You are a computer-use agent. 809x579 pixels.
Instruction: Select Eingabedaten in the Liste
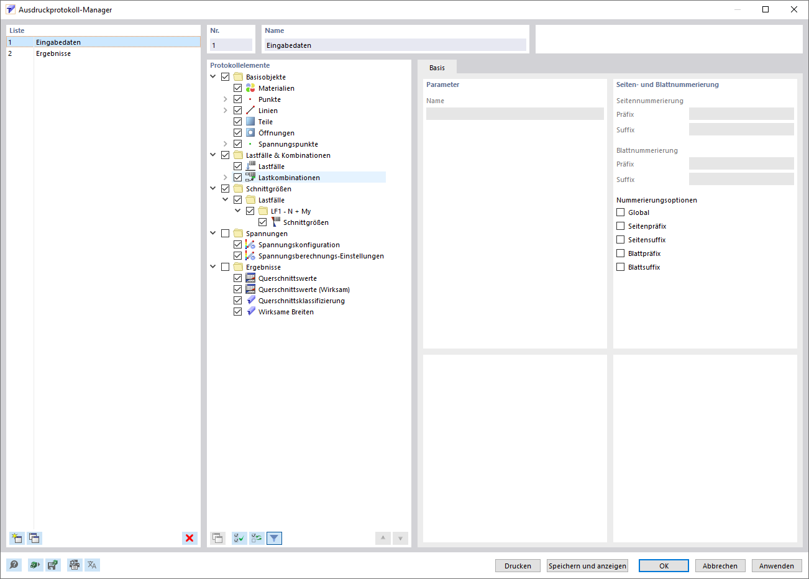[103, 42]
